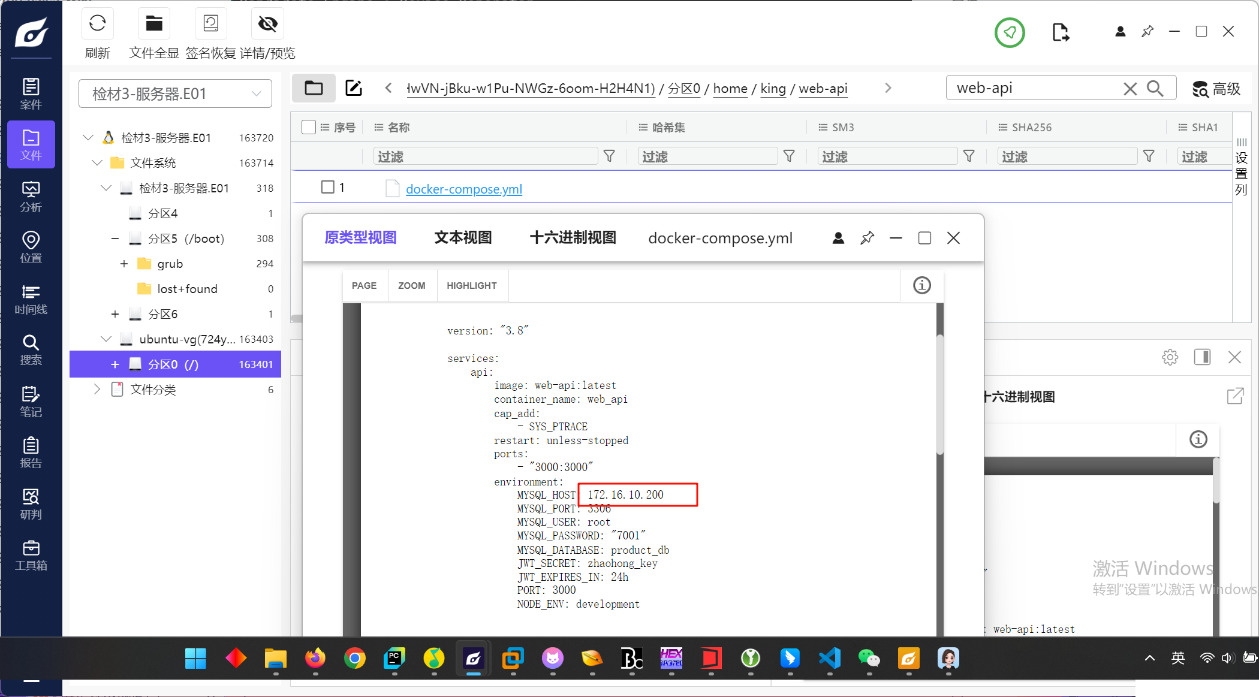The width and height of the screenshot is (1259, 697).
Task: Click the info icon in preview toolbar
Action: coord(921,285)
